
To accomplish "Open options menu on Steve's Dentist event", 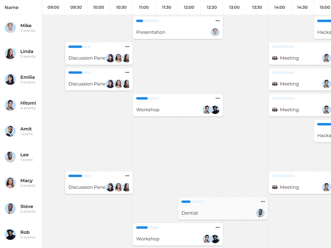I will (263, 202).
